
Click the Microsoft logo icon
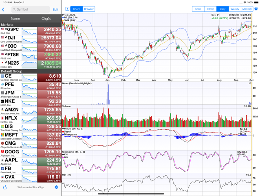[x=2, y=135]
